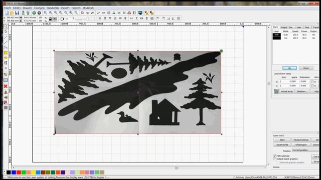Open the Model menu
Screen dimensions: 321x180
[x=88, y=8]
